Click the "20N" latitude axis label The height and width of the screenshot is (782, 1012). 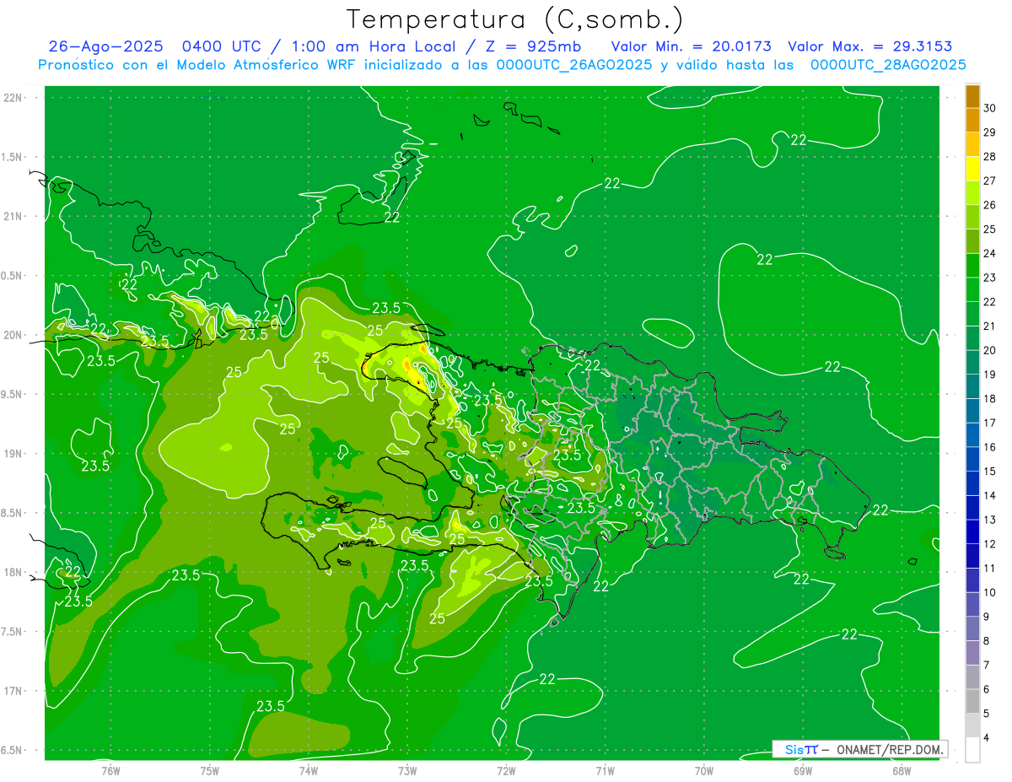(x=13, y=335)
